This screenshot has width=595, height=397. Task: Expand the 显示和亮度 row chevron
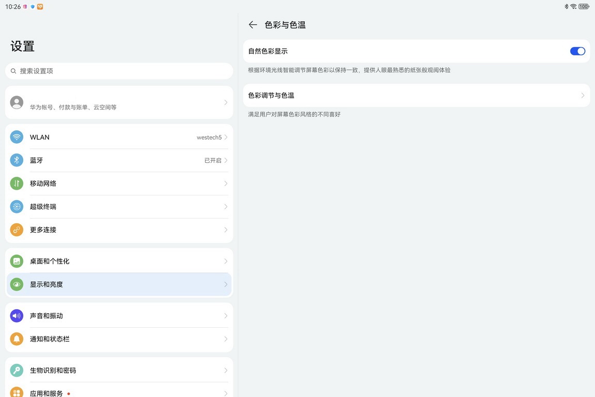click(226, 284)
